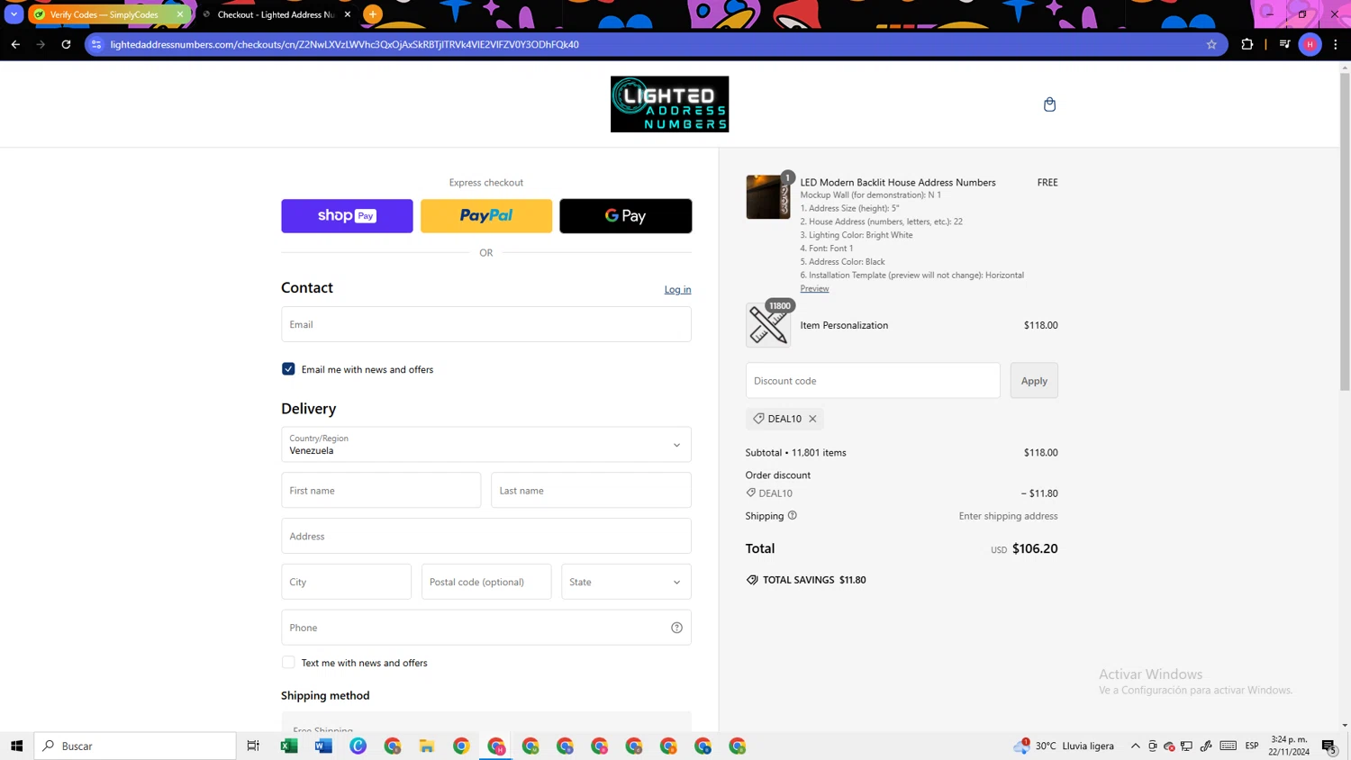This screenshot has height=760, width=1351.
Task: Open a new browser tab
Action: [x=373, y=14]
